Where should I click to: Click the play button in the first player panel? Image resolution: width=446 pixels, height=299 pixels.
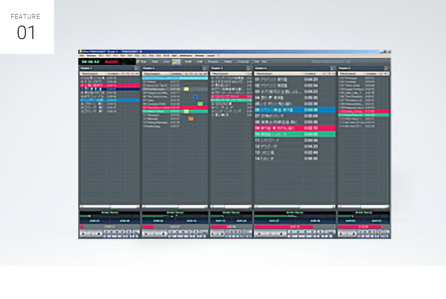click(x=83, y=234)
